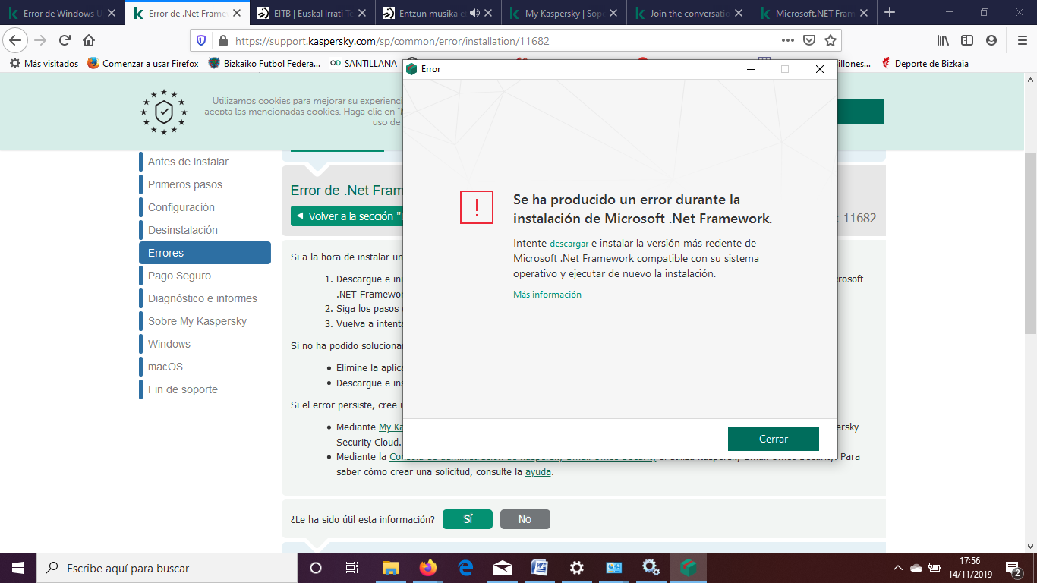Open the Action Center notifications icon
Viewport: 1037px width, 583px height.
1013,568
